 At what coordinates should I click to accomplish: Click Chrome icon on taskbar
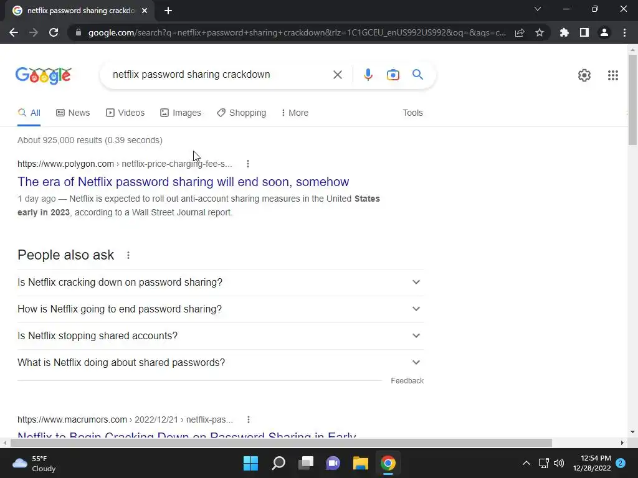pyautogui.click(x=388, y=463)
